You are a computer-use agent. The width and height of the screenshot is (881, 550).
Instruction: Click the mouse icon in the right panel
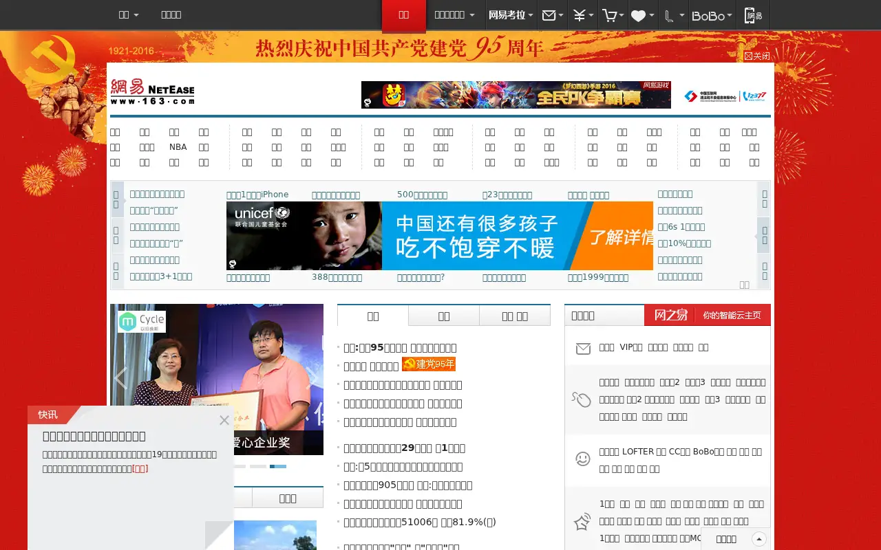coord(582,399)
